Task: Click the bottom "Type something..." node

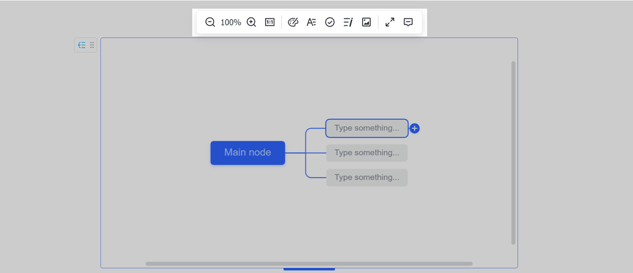Action: (366, 178)
